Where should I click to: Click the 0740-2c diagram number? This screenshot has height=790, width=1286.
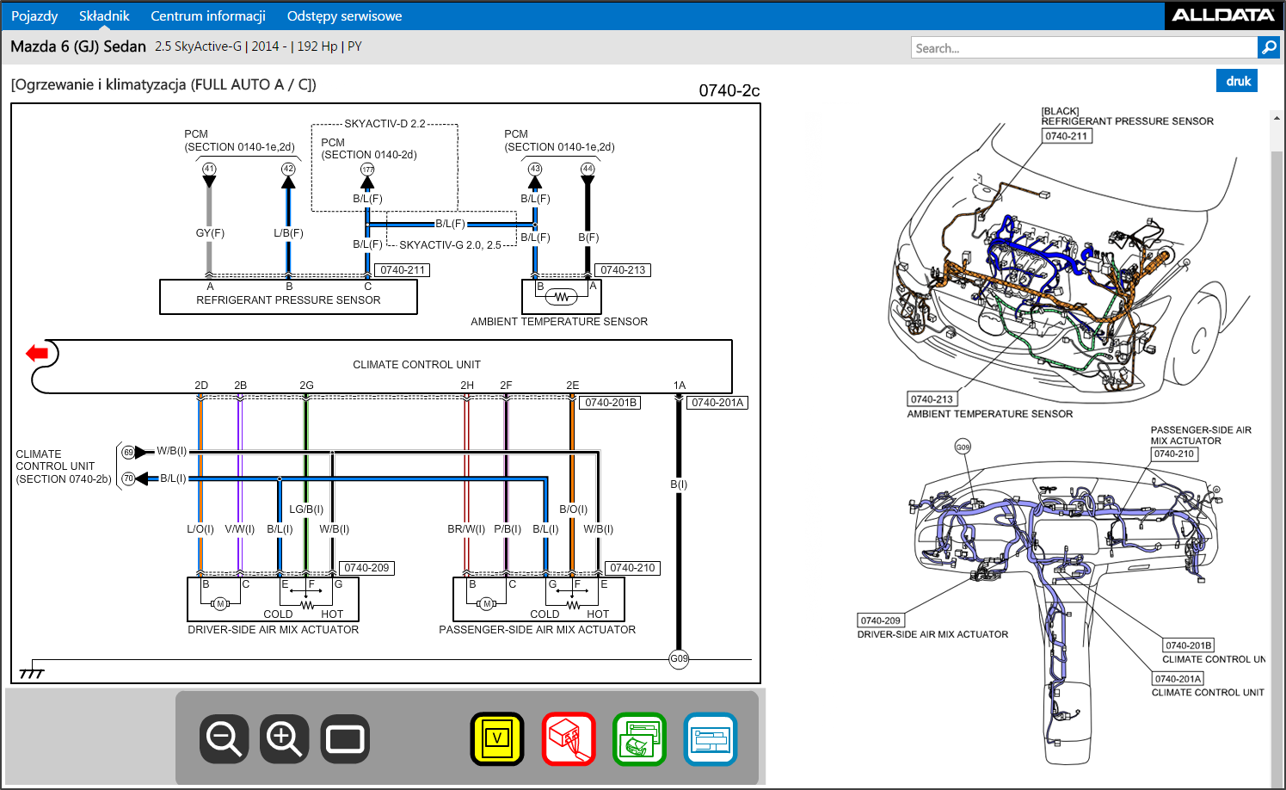pos(729,91)
